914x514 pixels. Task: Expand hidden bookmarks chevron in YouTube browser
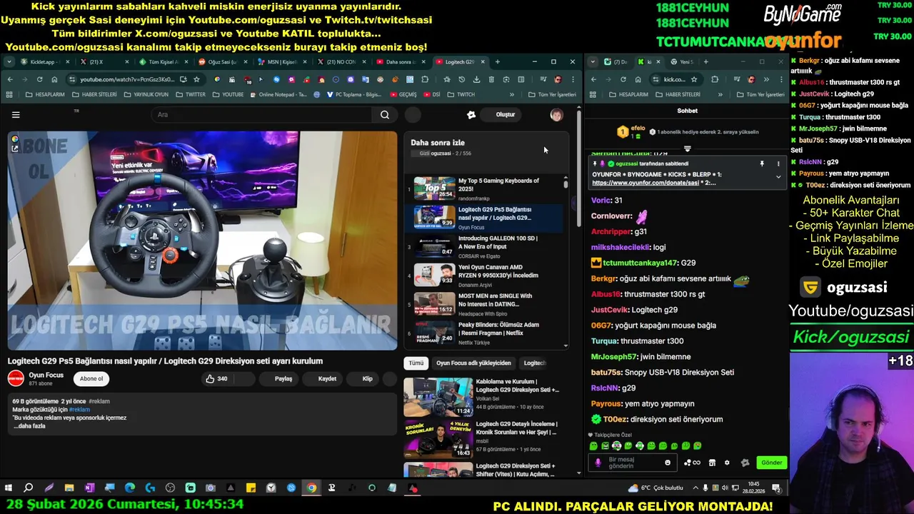point(511,94)
